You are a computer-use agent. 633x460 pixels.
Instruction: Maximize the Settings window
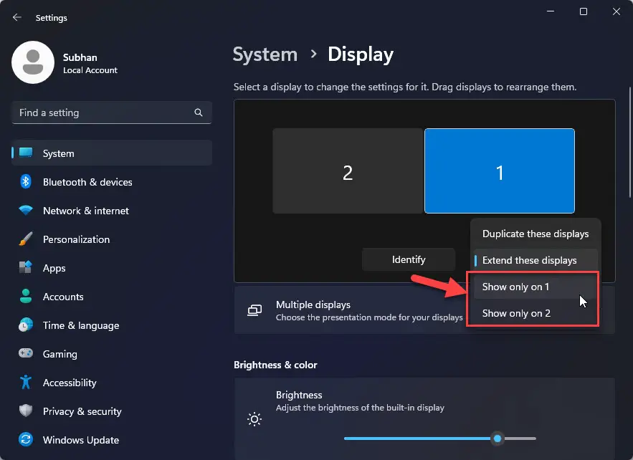pos(584,11)
